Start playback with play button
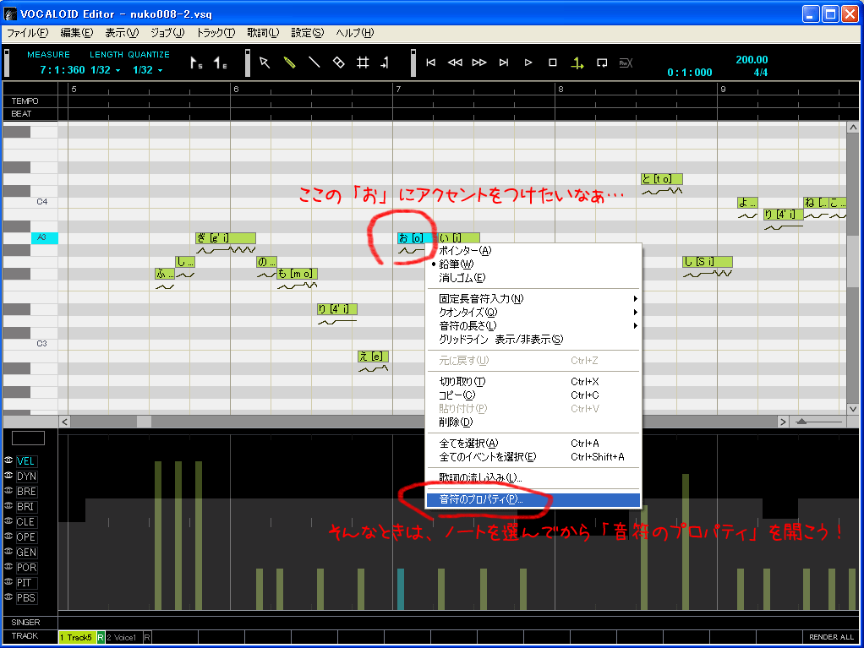Screen dimensions: 864x648 tap(528, 63)
